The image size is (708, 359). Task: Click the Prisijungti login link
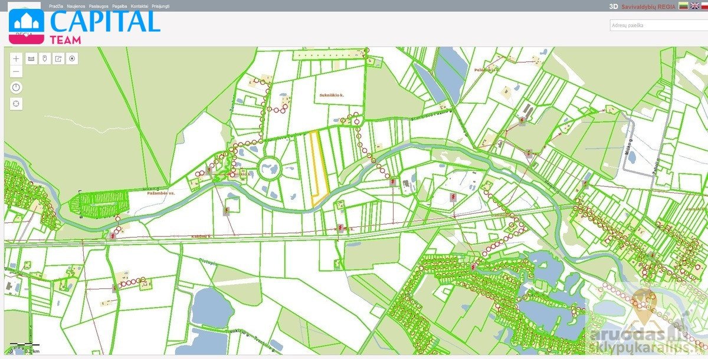160,6
